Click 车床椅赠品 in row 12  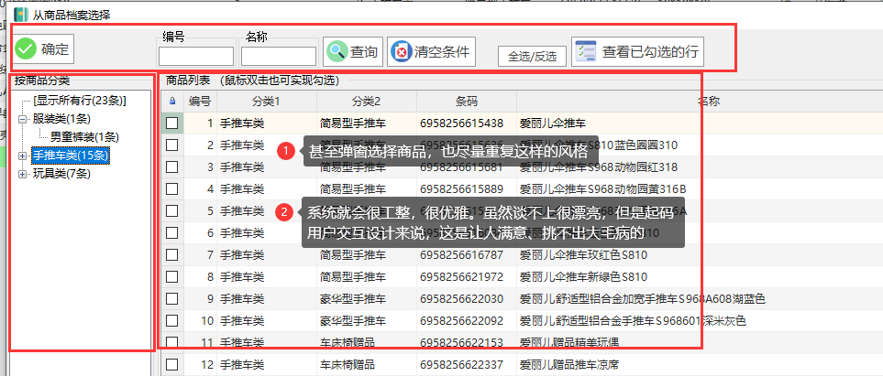348,364
